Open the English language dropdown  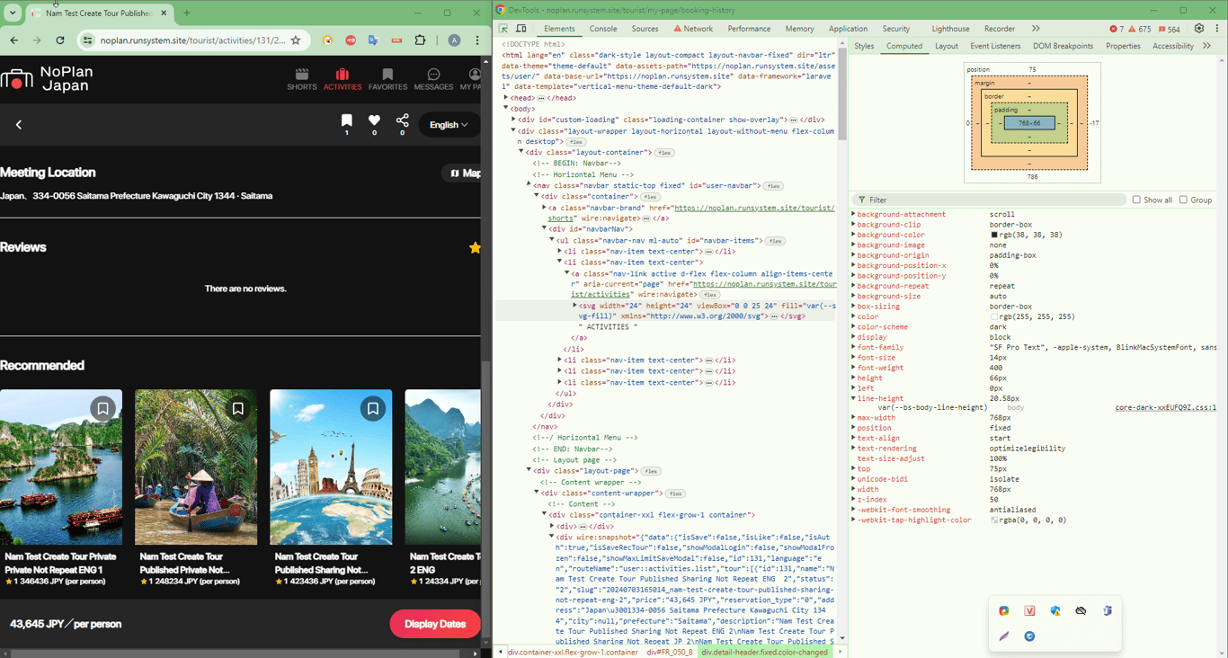[x=449, y=125]
